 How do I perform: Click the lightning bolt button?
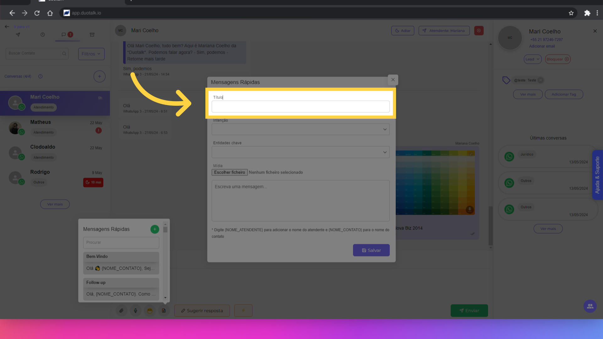[243, 310]
